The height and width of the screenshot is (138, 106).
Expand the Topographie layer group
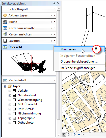click(10, 118)
